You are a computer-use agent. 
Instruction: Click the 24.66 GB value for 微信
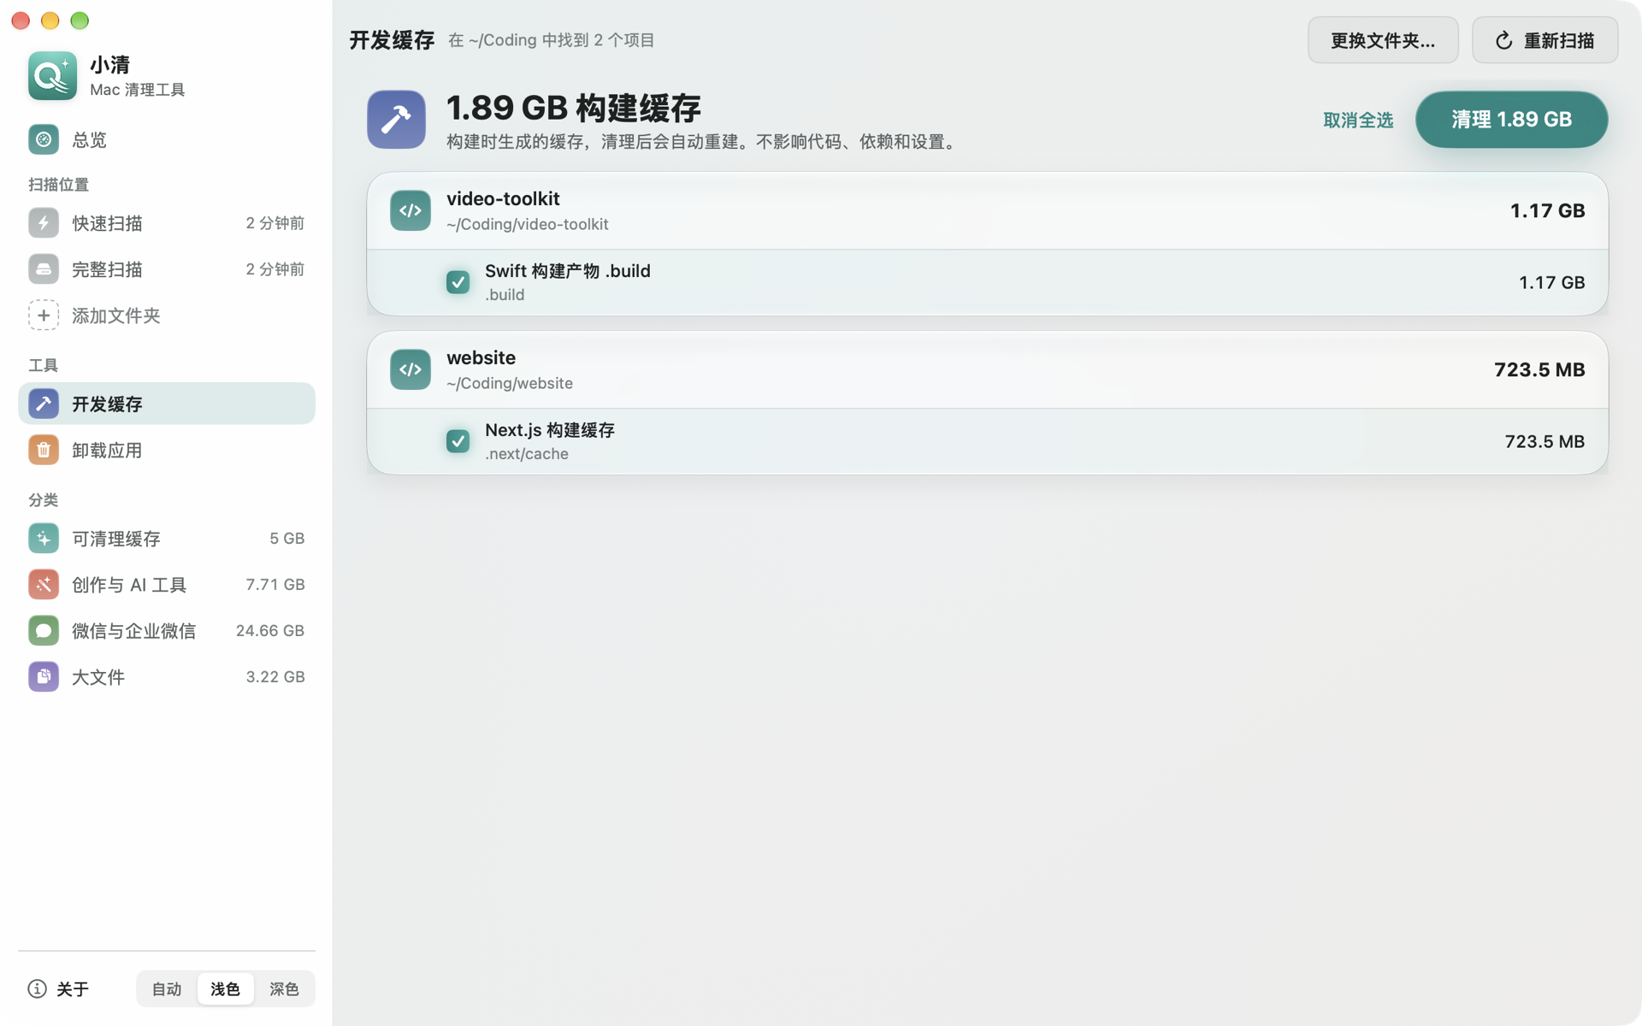pyautogui.click(x=270, y=631)
